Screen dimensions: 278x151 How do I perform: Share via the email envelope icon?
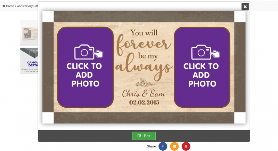click(174, 146)
